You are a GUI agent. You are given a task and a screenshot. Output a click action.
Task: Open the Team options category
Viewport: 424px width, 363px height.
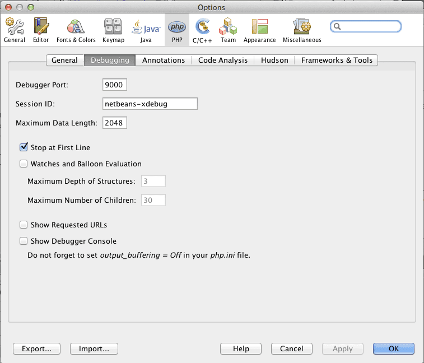click(228, 30)
